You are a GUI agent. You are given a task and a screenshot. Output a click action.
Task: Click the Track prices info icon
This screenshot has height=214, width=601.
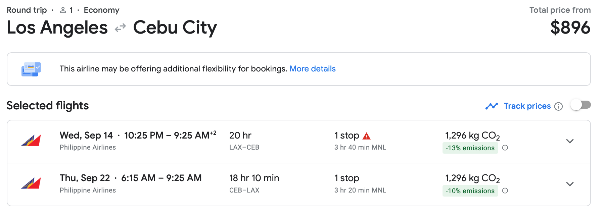coord(558,106)
